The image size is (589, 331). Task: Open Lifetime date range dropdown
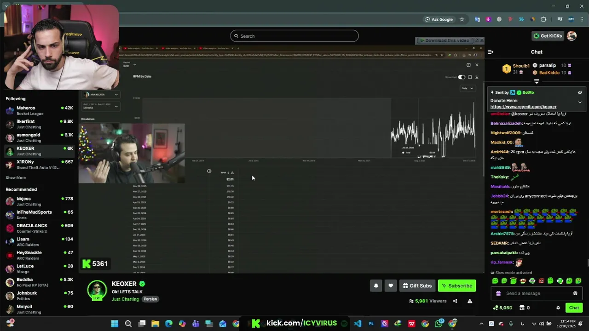tap(100, 106)
